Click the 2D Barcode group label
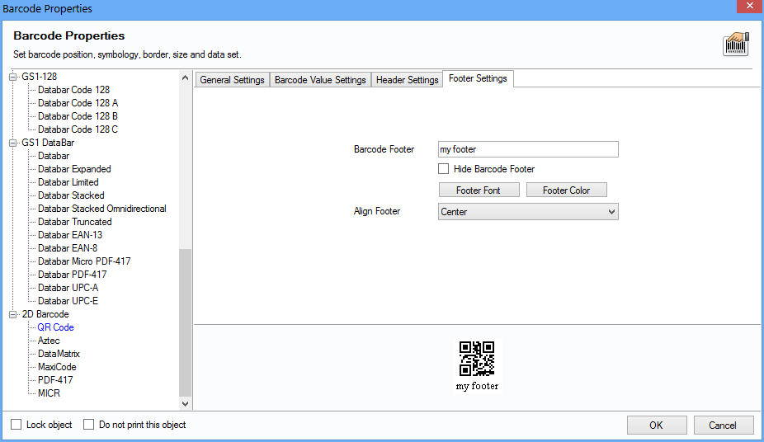Image resolution: width=764 pixels, height=442 pixels. coord(45,314)
